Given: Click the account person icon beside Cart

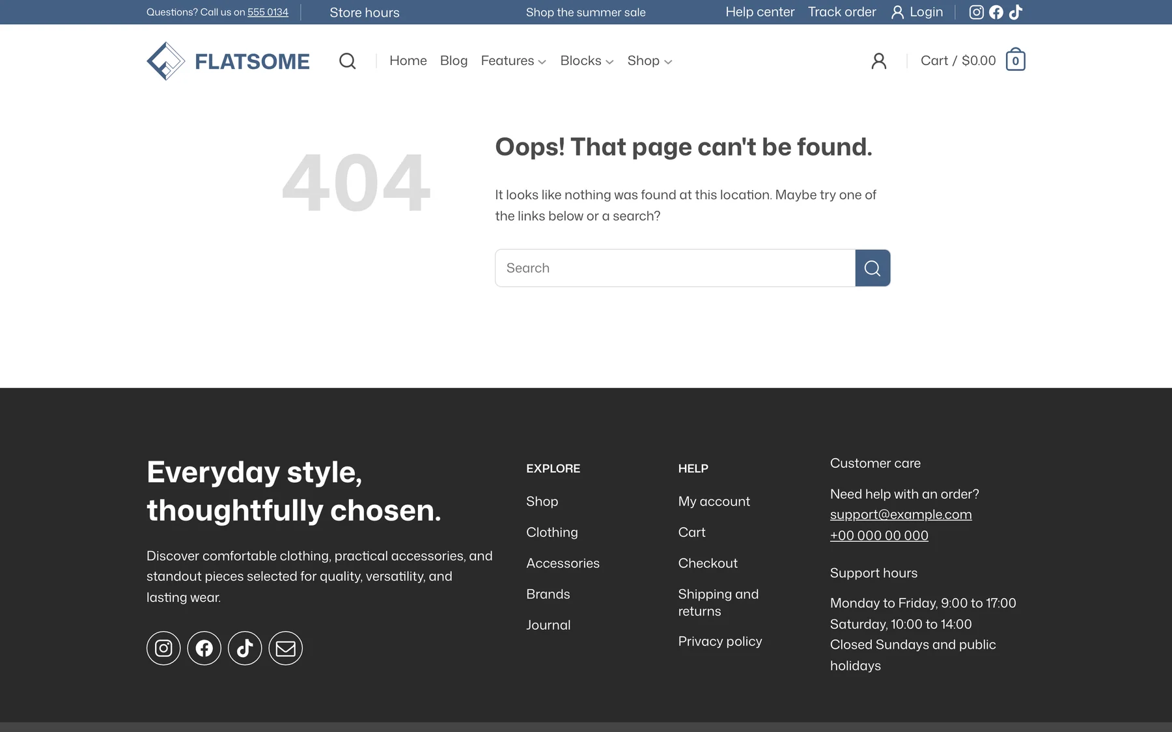Looking at the screenshot, I should pyautogui.click(x=879, y=61).
